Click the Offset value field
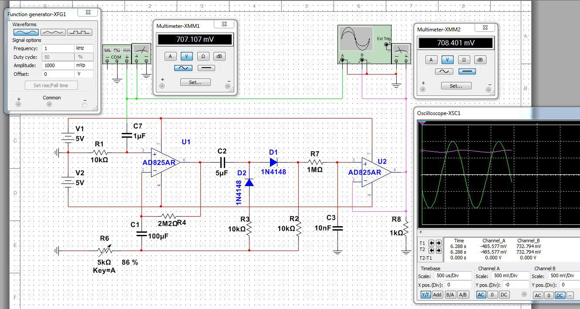Viewport: 580px width, 309px height. (58, 74)
